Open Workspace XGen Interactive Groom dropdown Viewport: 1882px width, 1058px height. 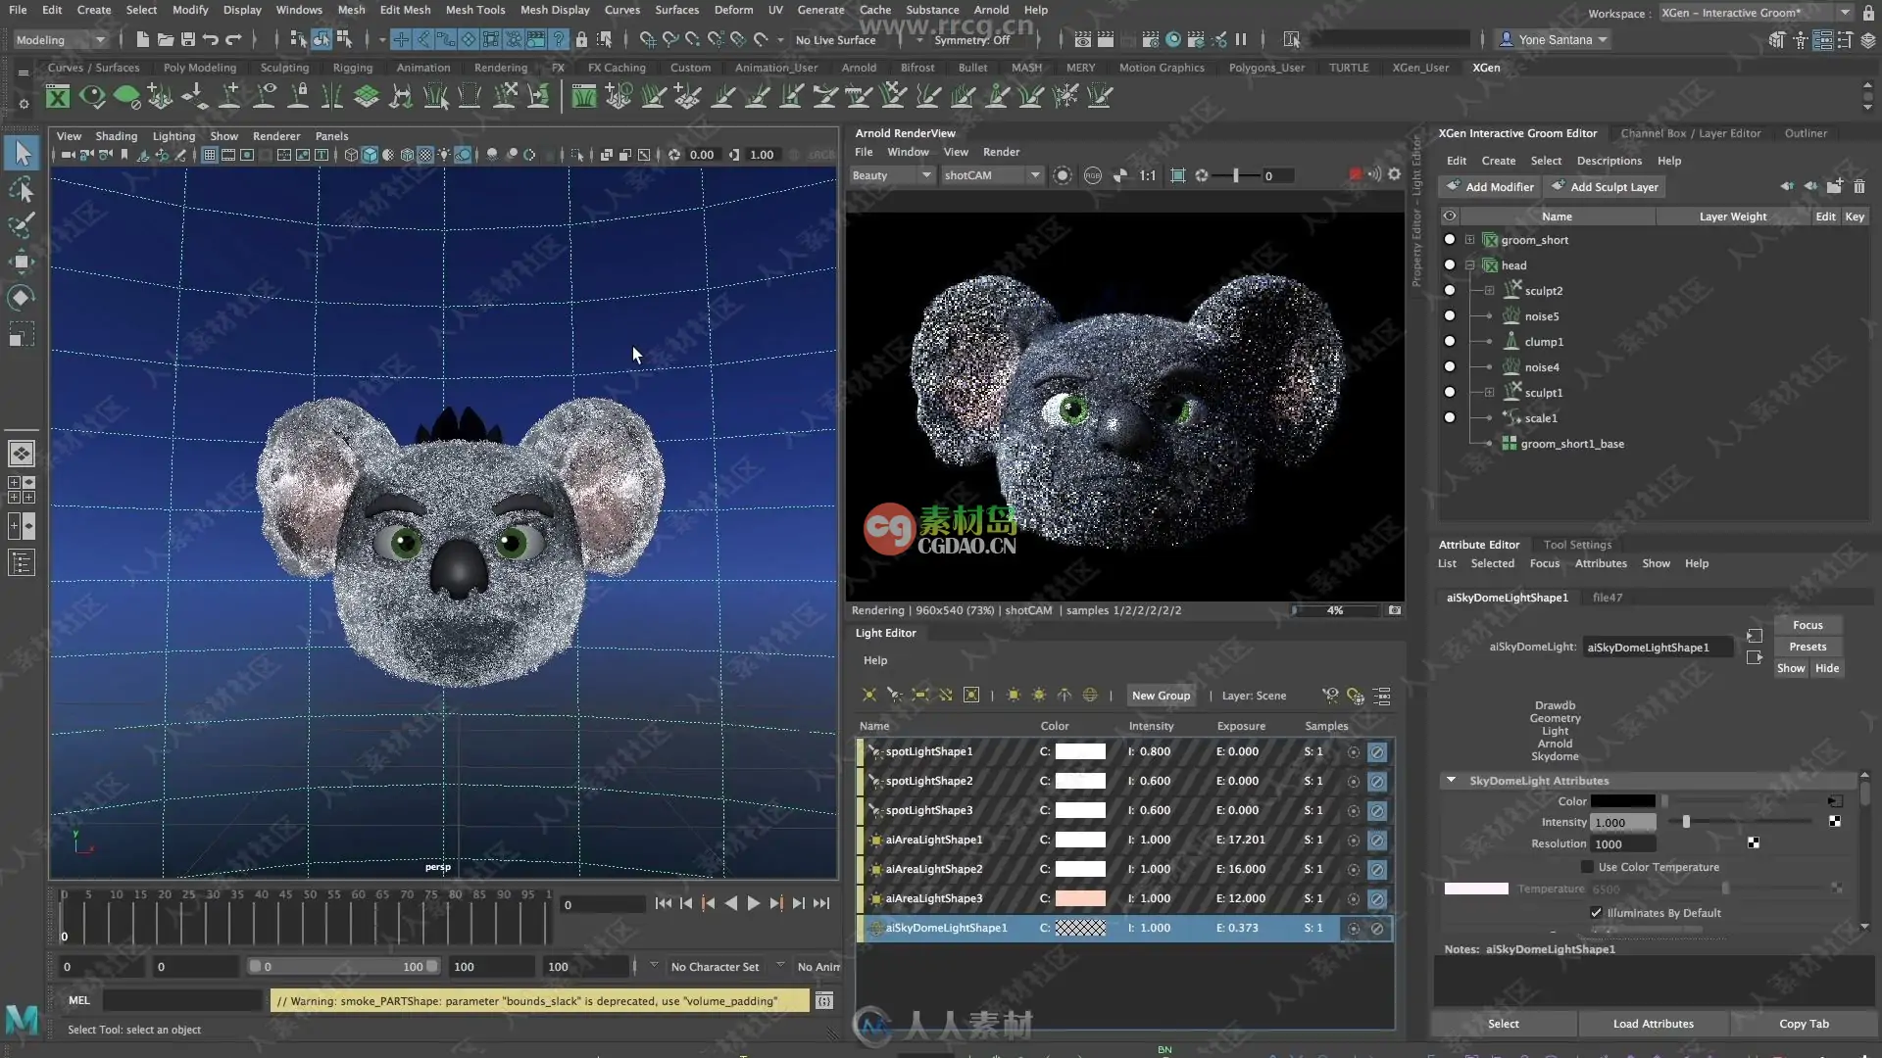click(x=1757, y=13)
